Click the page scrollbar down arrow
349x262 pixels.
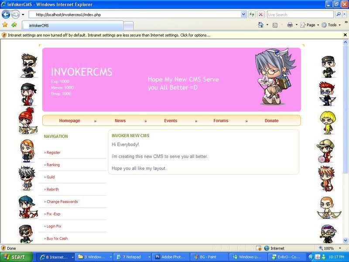(x=346, y=241)
